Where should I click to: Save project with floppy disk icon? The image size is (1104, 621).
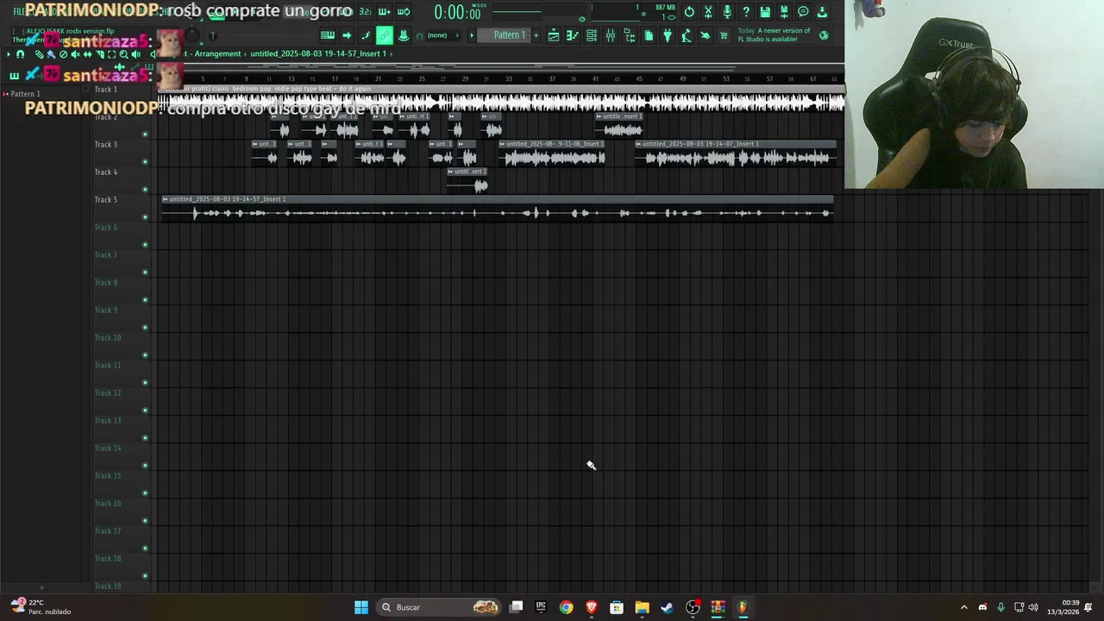765,12
